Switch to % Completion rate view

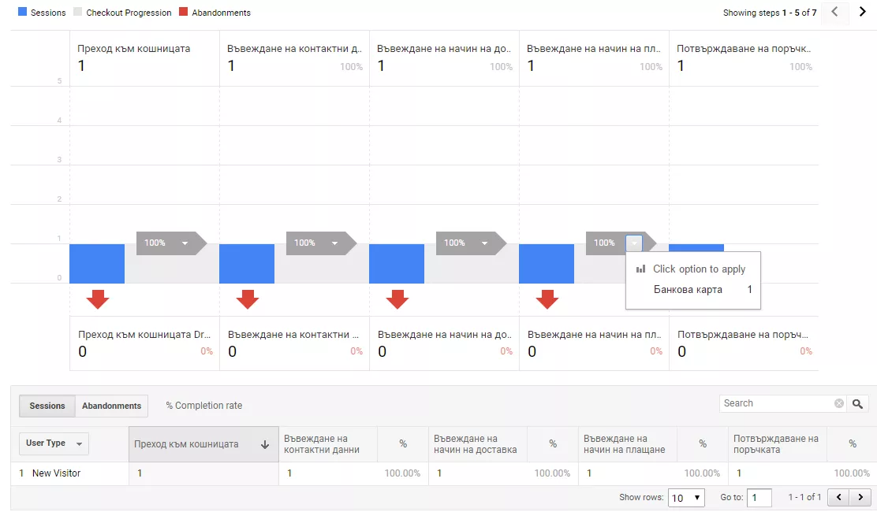pos(203,406)
